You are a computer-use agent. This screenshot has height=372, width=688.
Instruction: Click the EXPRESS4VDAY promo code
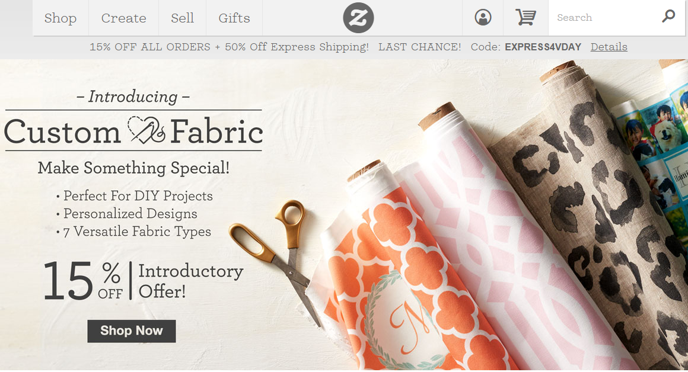pos(543,47)
